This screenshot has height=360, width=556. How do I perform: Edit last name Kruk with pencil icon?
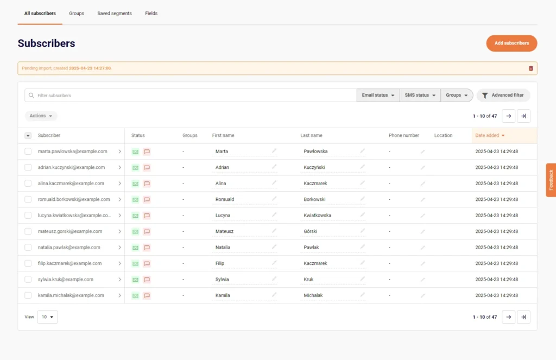[x=362, y=279]
